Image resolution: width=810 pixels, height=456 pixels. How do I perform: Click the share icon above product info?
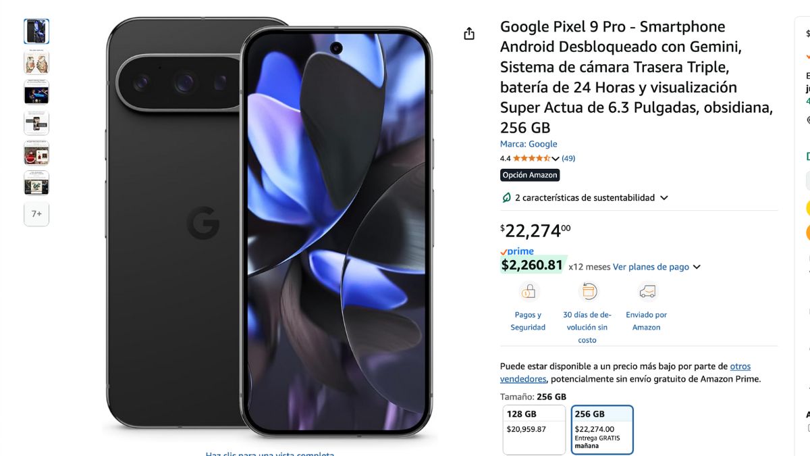(x=469, y=34)
